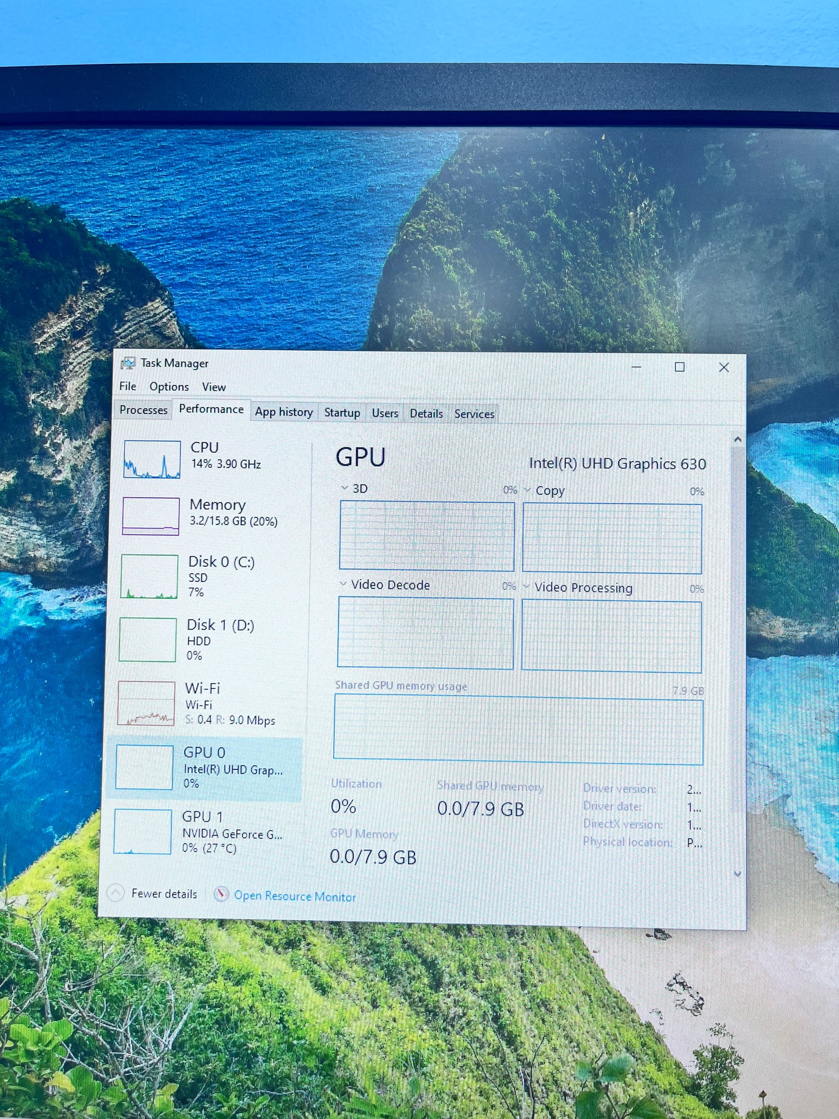
Task: Click the scrollbar up arrow in GPU panel
Action: (737, 440)
